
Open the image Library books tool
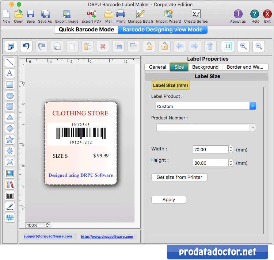pyautogui.click(x=10, y=185)
